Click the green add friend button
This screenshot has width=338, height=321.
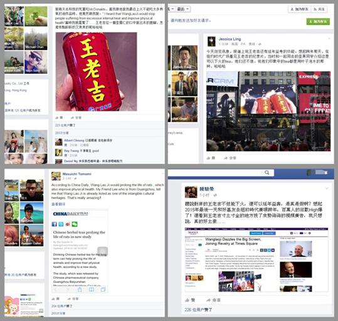(x=318, y=21)
